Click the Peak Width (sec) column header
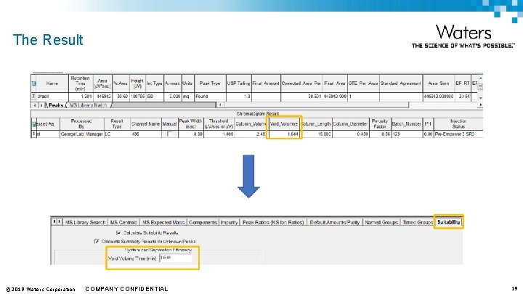Screen dimensions: 523x294 (191, 124)
